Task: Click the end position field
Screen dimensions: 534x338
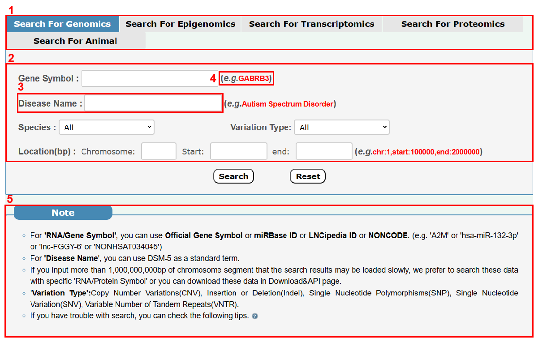Action: (324, 152)
